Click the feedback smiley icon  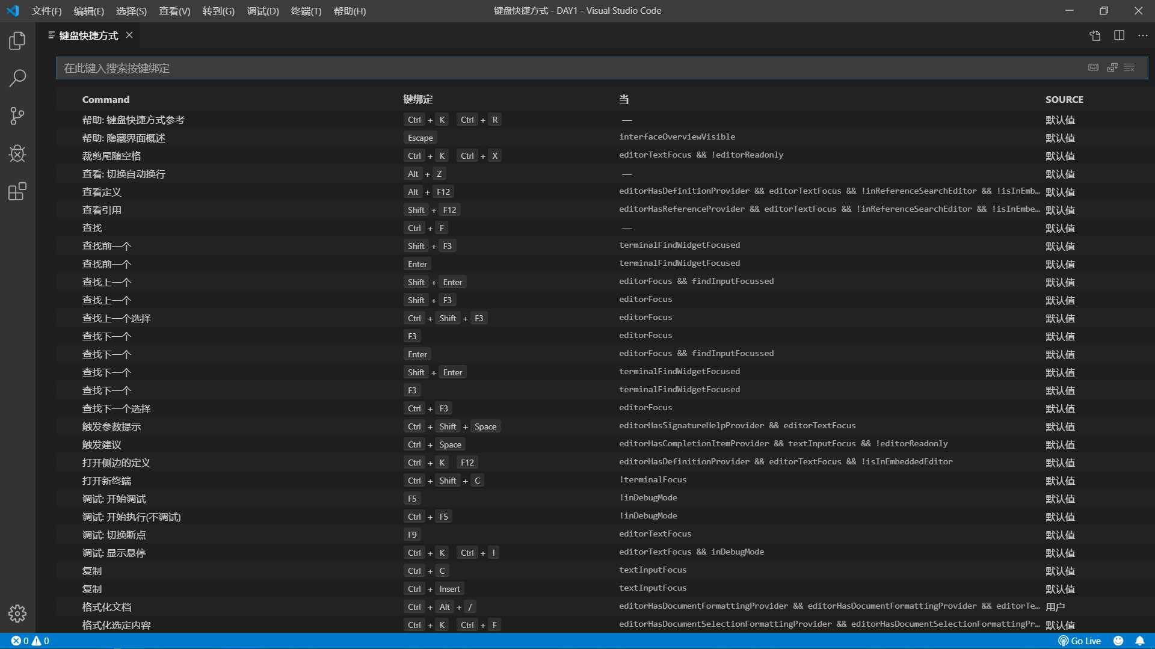[1118, 641]
